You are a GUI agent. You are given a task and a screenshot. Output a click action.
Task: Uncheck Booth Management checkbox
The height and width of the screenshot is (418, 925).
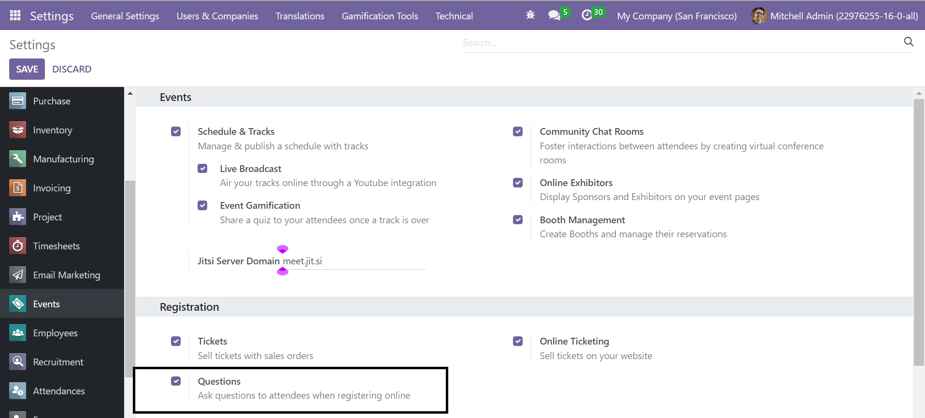point(518,220)
